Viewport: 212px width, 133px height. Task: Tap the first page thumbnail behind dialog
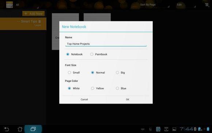(x=56, y=32)
